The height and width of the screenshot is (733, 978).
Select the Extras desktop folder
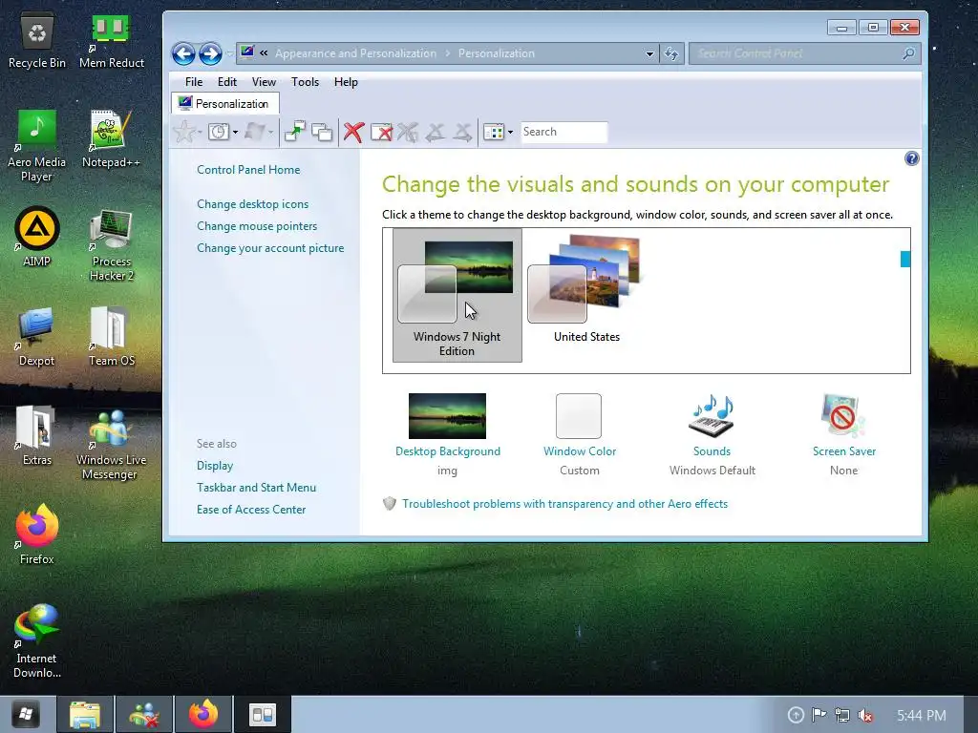tap(37, 435)
